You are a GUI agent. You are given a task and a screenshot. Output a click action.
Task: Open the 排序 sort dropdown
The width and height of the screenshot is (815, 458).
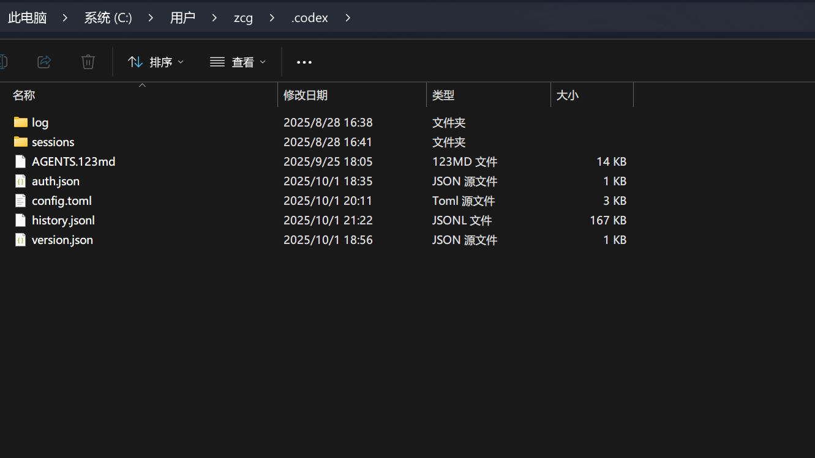156,62
